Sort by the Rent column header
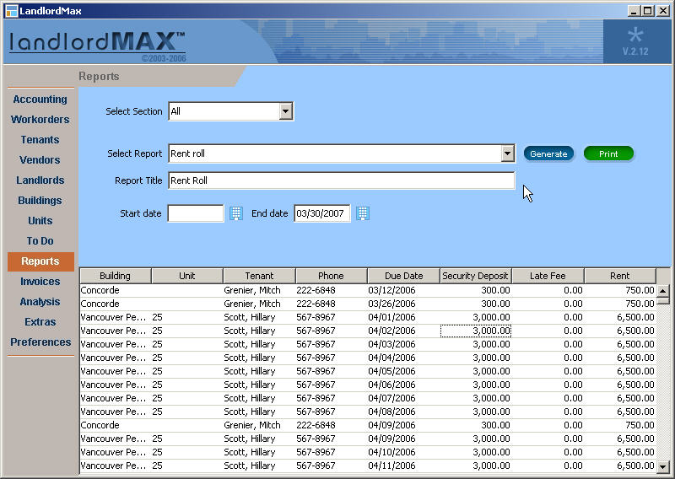The image size is (675, 479). click(x=620, y=276)
